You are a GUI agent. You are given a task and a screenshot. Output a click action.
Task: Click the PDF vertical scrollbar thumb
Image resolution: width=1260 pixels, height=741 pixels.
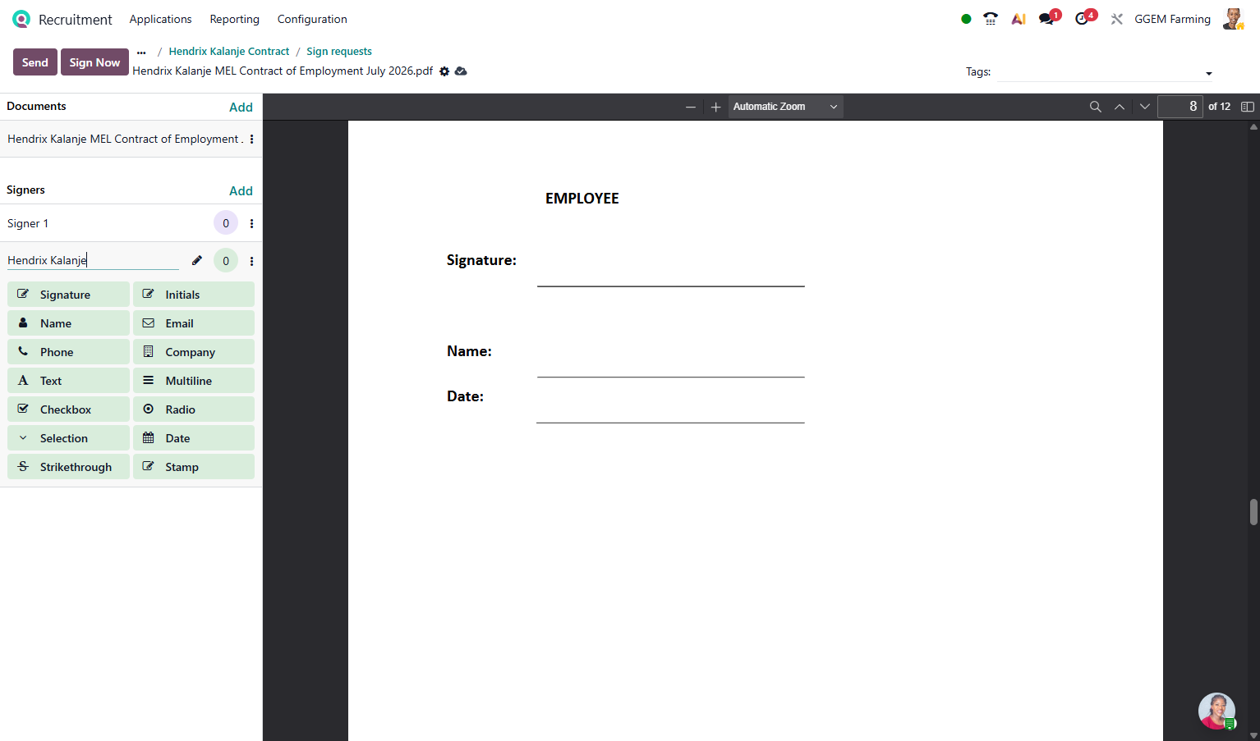[1253, 512]
